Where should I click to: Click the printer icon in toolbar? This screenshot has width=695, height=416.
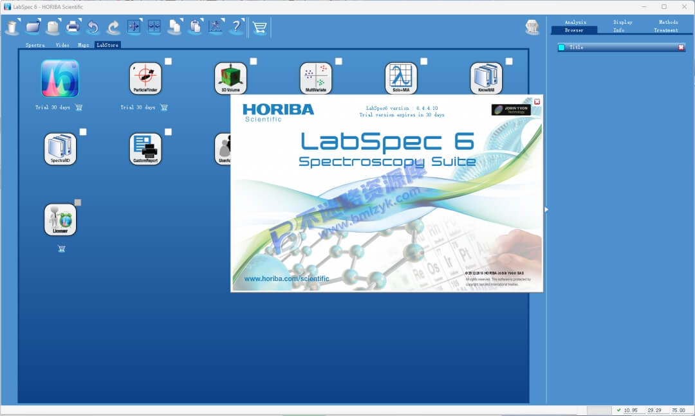(73, 28)
